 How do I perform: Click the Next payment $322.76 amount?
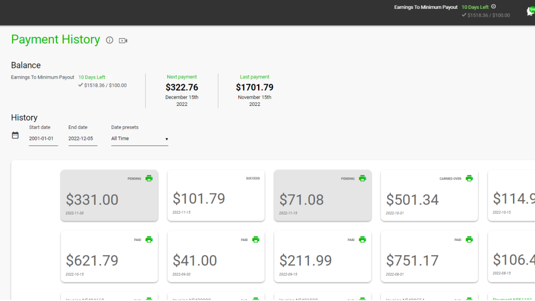182,88
